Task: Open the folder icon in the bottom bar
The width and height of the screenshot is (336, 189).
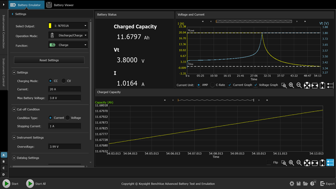Action: 305,184
